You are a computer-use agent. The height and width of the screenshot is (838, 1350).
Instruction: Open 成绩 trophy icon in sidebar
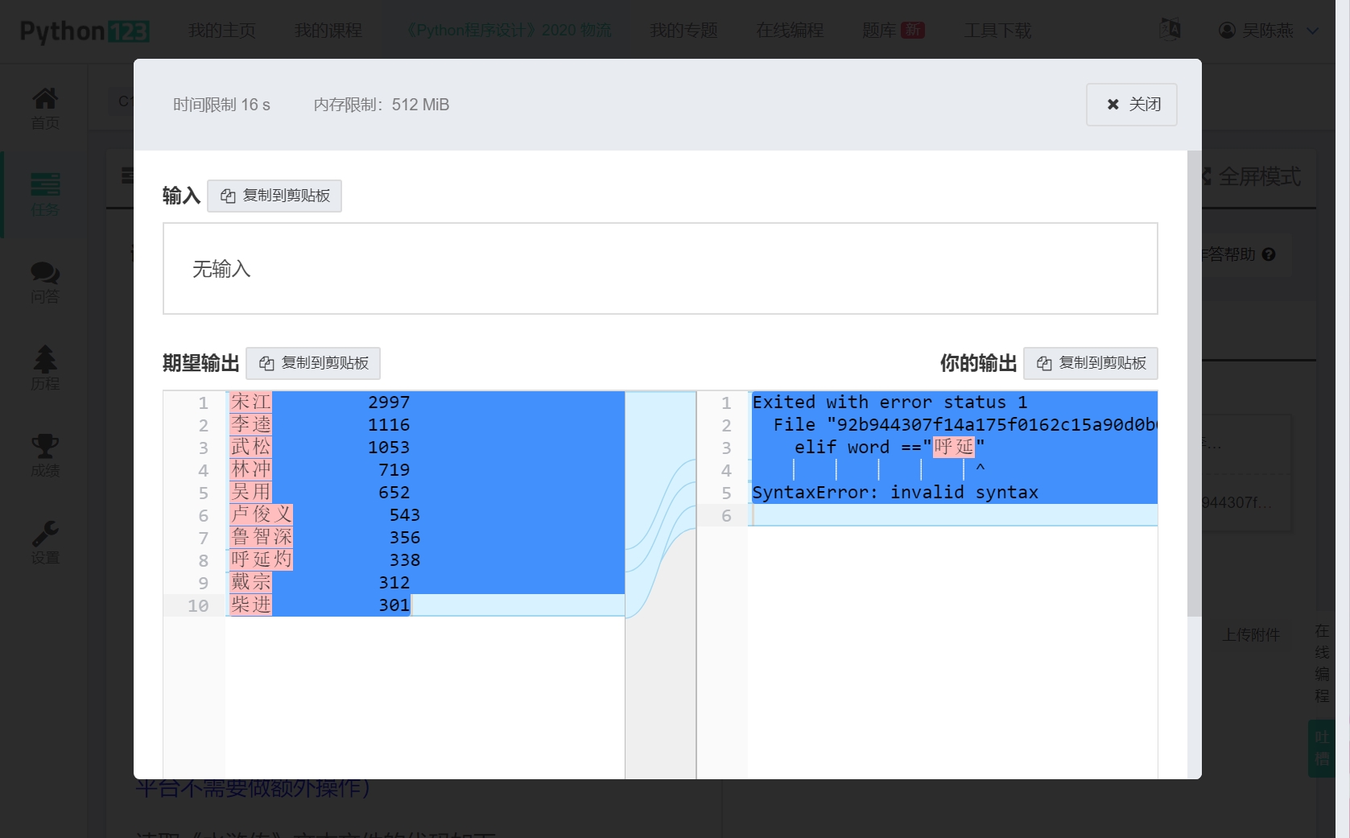(45, 456)
